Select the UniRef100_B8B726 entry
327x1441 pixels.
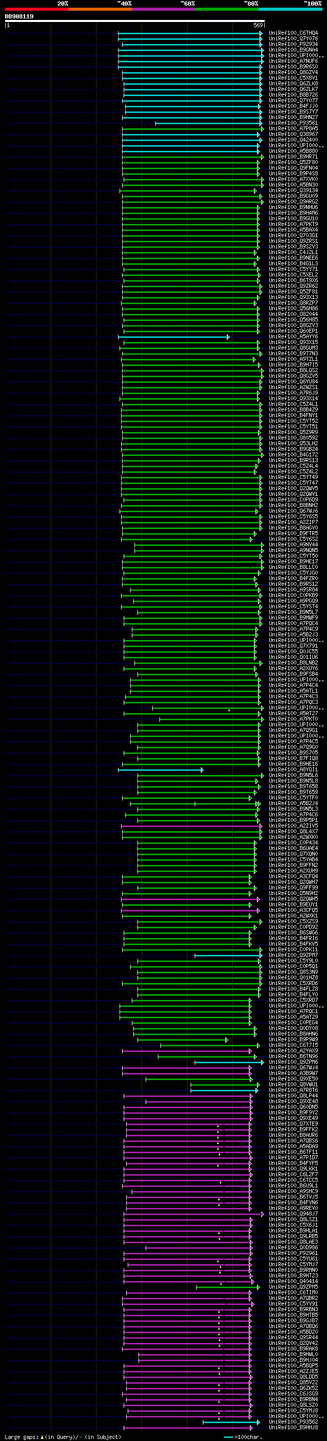(x=293, y=95)
